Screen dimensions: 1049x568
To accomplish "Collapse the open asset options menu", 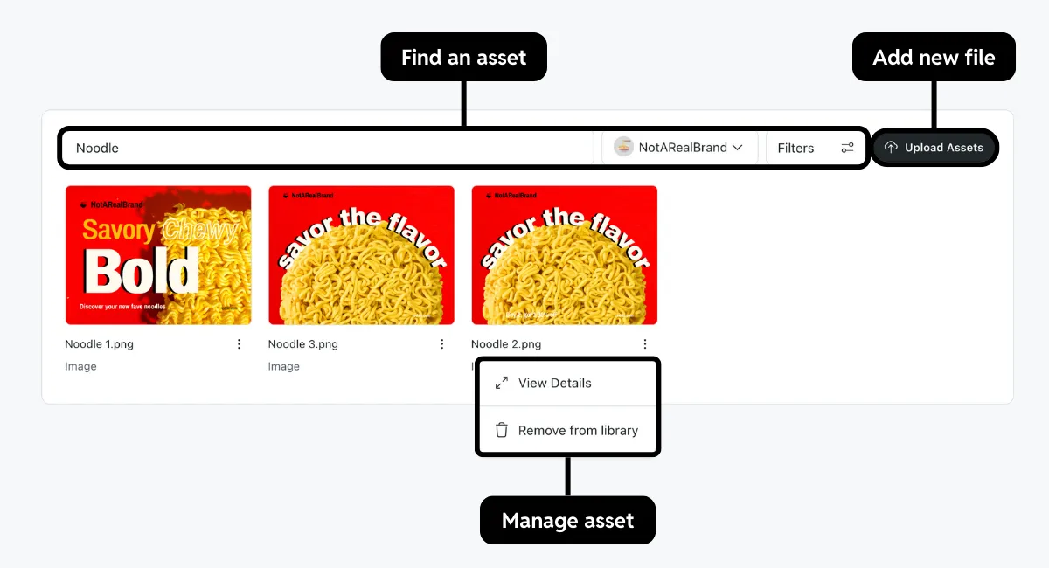I will tap(644, 343).
